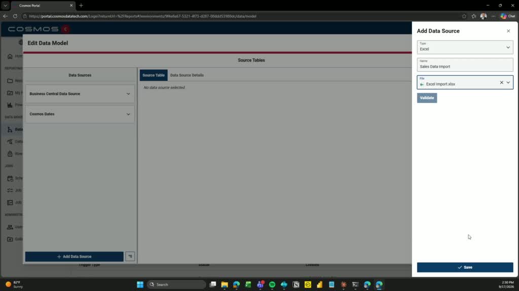This screenshot has width=519, height=291.
Task: Open the data search icon in sidebar
Action: click(10, 141)
